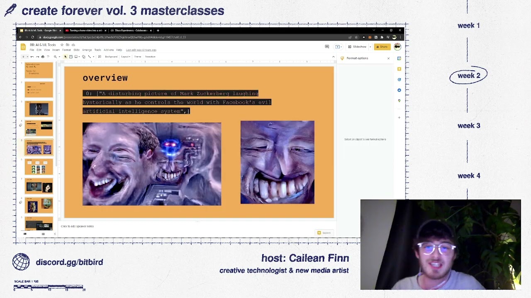Collapse the menus with the up chevron
531x298 pixels.
tap(333, 57)
